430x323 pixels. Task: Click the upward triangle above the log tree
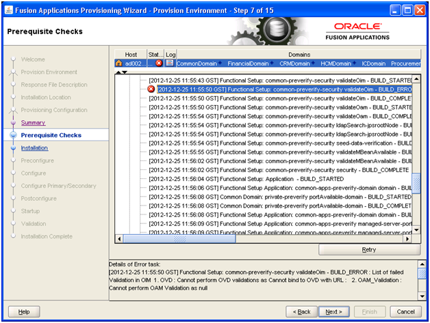(118, 72)
